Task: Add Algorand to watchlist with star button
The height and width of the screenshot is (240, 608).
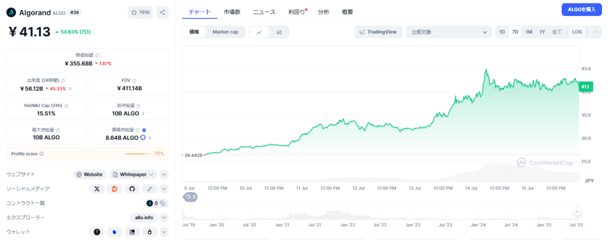Action: (x=140, y=12)
